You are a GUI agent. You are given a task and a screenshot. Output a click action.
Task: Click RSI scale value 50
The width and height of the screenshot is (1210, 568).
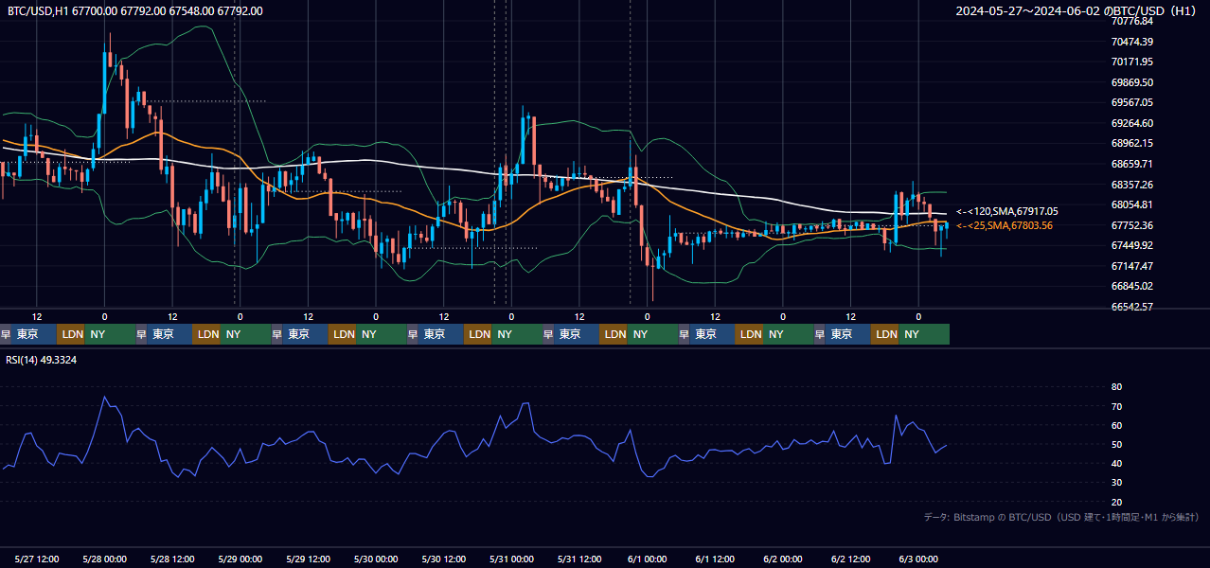click(x=1116, y=444)
